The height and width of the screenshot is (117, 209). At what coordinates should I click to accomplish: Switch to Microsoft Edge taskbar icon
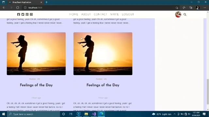[101, 114]
